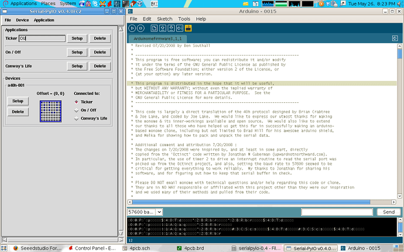
Task: Click the Arduino editor vertical scrollbar thumb
Action: click(400, 54)
